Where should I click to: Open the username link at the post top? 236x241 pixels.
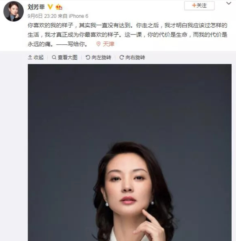36,7
